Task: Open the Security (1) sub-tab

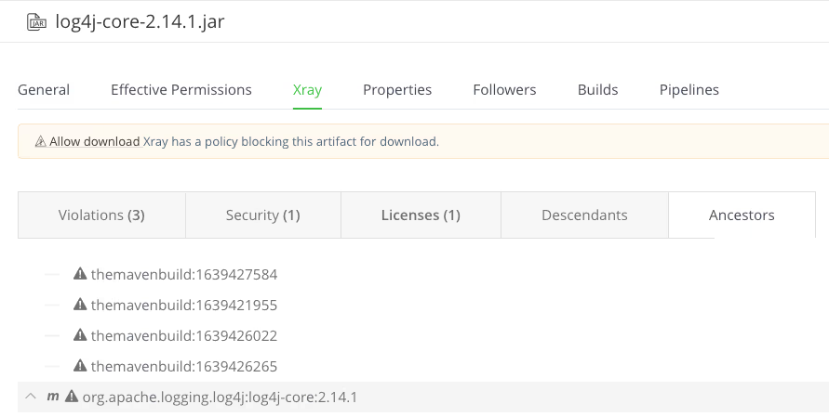Action: tap(262, 215)
